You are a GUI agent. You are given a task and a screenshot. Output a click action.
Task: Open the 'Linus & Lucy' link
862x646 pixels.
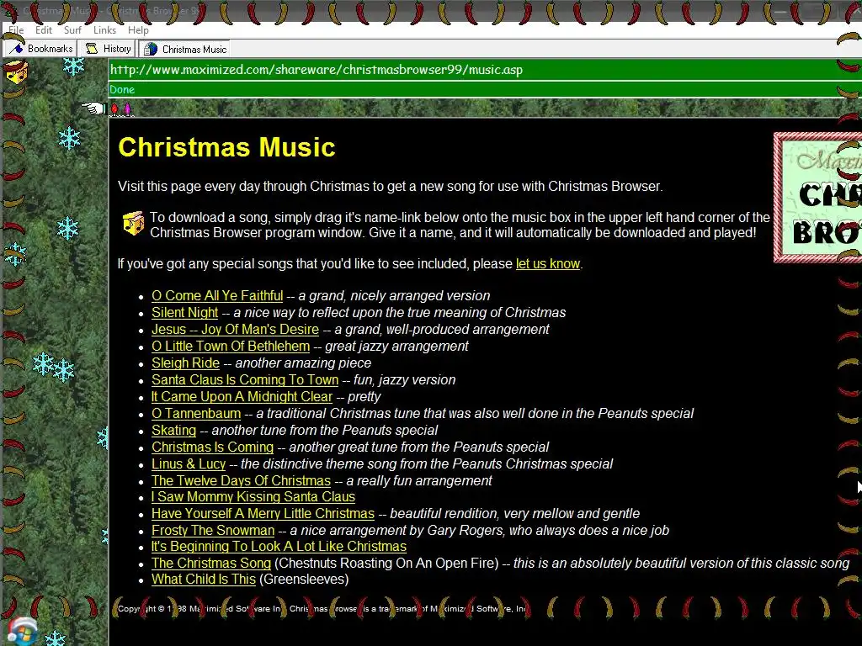[189, 464]
